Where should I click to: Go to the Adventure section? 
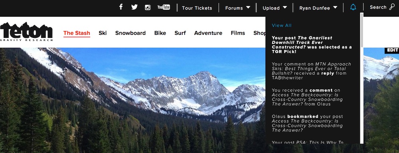[208, 33]
